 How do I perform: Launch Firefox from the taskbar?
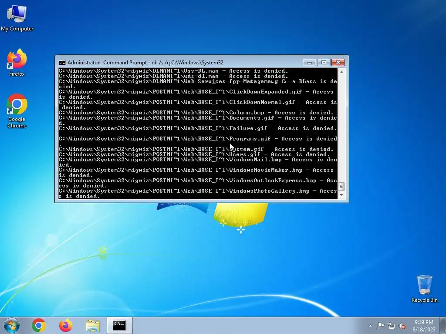66,325
